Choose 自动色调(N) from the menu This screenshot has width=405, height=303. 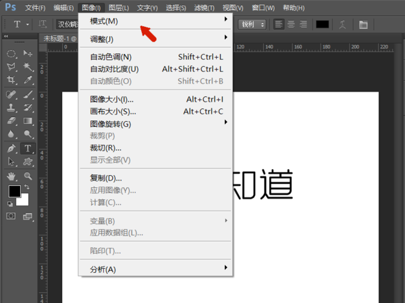(x=155, y=57)
